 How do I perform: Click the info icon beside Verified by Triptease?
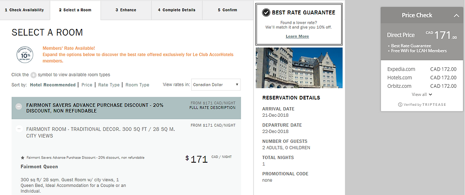(400, 104)
